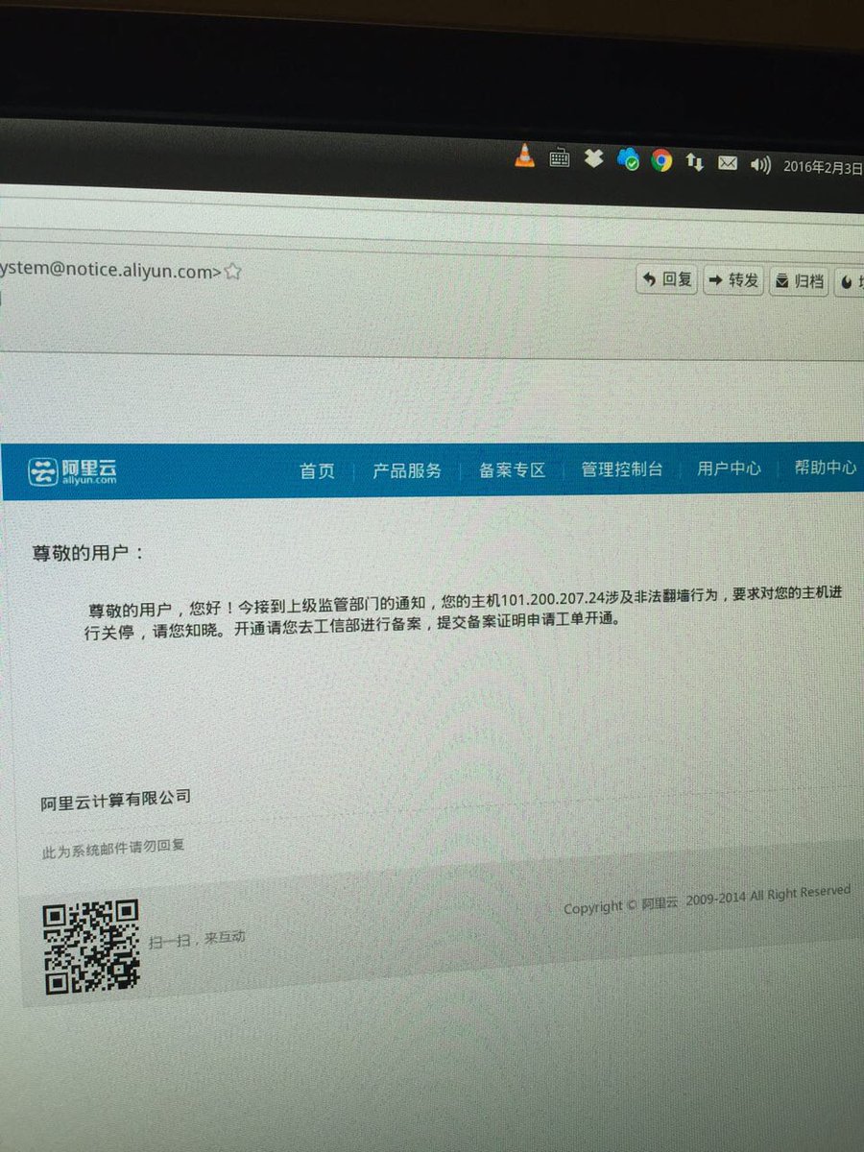The height and width of the screenshot is (1152, 864).
Task: Open the clock showing 2016年2月3日
Action: tap(823, 167)
